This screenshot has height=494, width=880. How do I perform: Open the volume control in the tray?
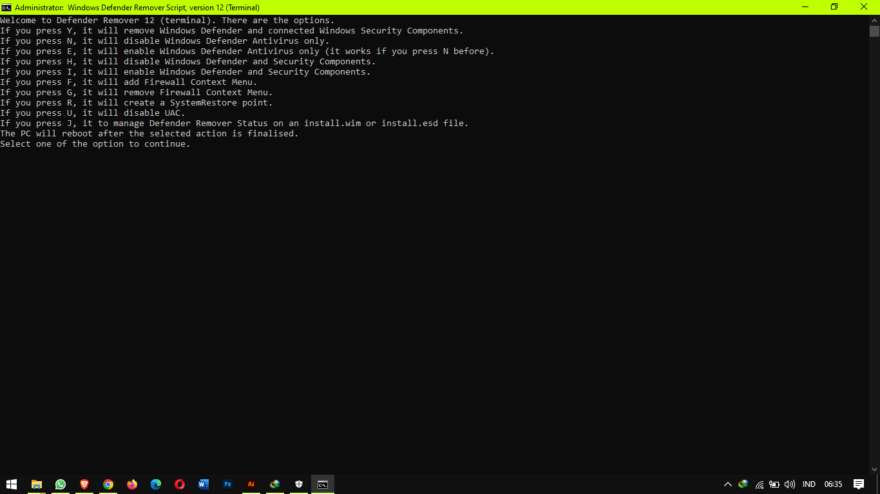[790, 484]
